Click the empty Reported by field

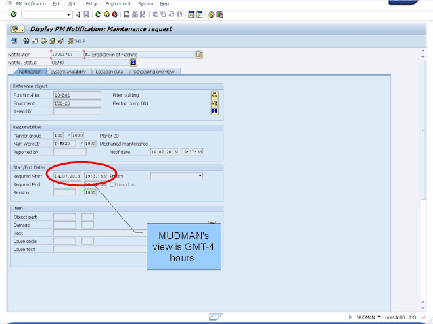click(x=70, y=152)
